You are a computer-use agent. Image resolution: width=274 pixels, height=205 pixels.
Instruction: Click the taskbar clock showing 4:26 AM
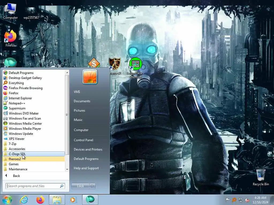pyautogui.click(x=260, y=200)
